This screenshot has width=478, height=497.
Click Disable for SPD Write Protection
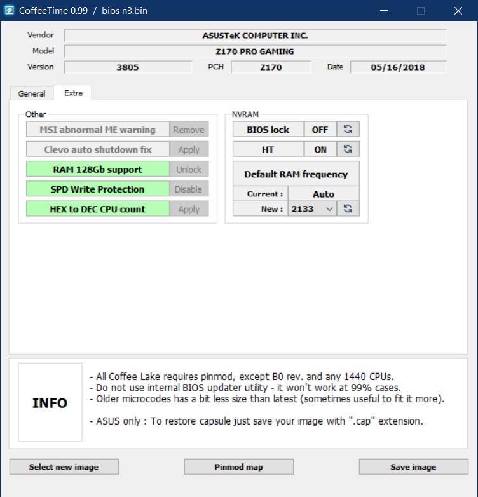pyautogui.click(x=189, y=189)
